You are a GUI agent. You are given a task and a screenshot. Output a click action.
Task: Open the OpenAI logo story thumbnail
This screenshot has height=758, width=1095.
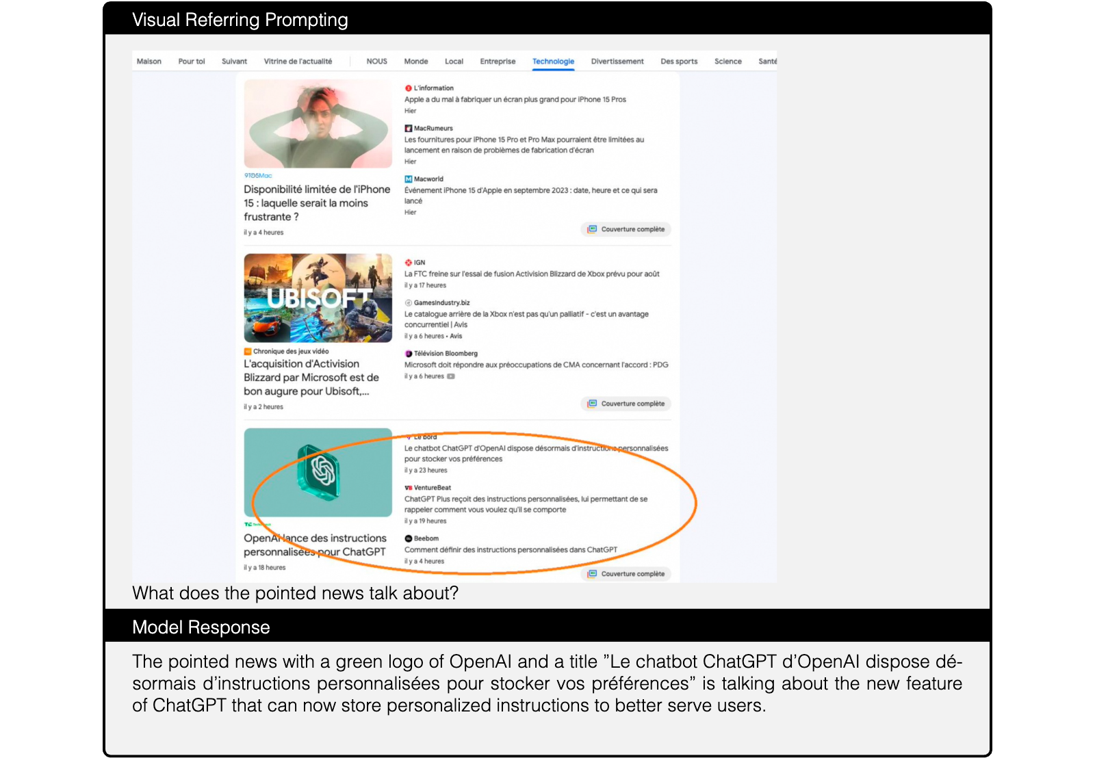[318, 472]
